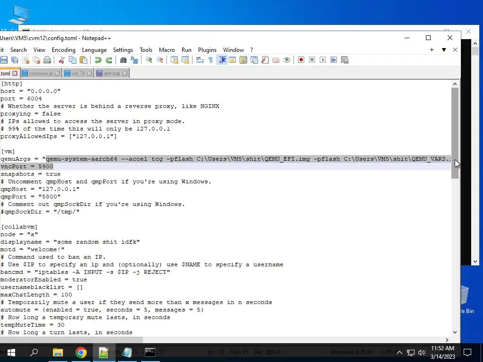Click the editor scroll-down arrow
Screen dimensions: 483x362
[455, 332]
